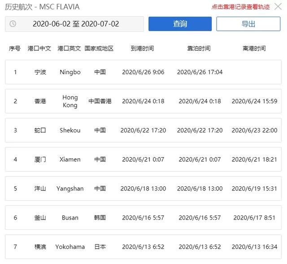Click the 釜山 port name cell
Viewport: 287px width, 264px height.
[x=40, y=218]
